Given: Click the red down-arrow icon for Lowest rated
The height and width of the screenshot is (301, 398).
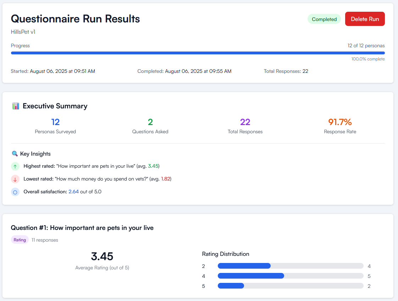Looking at the screenshot, I should [15, 179].
